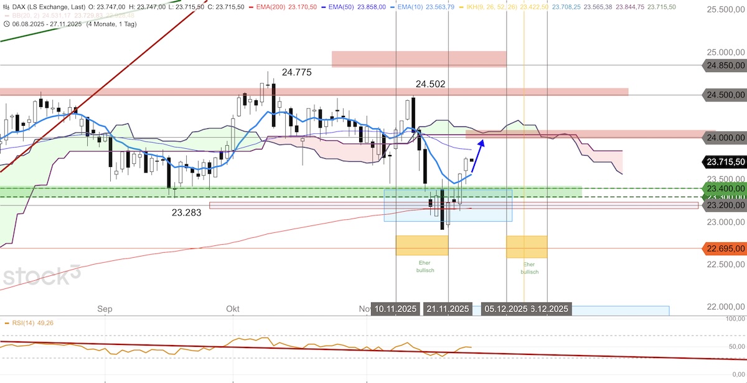
Task: Click the 21.11.2025 date marker
Action: [447, 309]
